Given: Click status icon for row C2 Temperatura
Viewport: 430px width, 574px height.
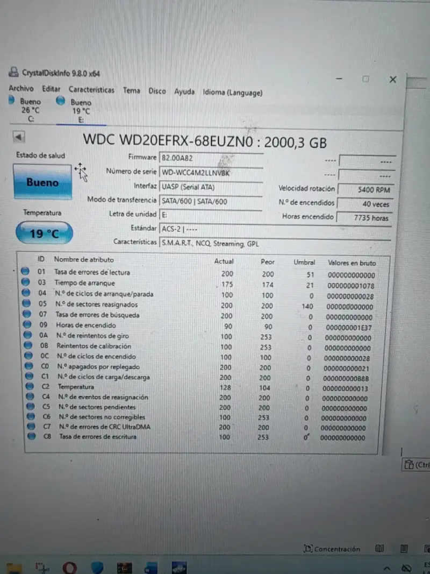Looking at the screenshot, I should point(30,386).
